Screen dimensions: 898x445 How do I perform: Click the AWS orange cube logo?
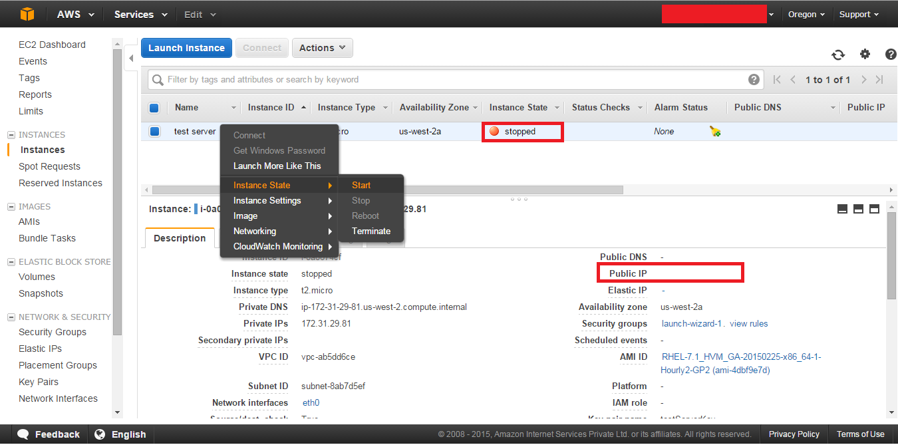click(x=27, y=14)
